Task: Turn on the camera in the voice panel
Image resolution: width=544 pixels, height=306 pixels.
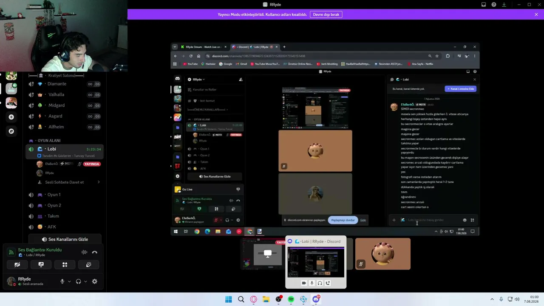Action: point(17,264)
